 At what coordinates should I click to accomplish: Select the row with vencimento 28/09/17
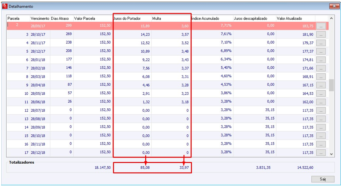pos(167,26)
